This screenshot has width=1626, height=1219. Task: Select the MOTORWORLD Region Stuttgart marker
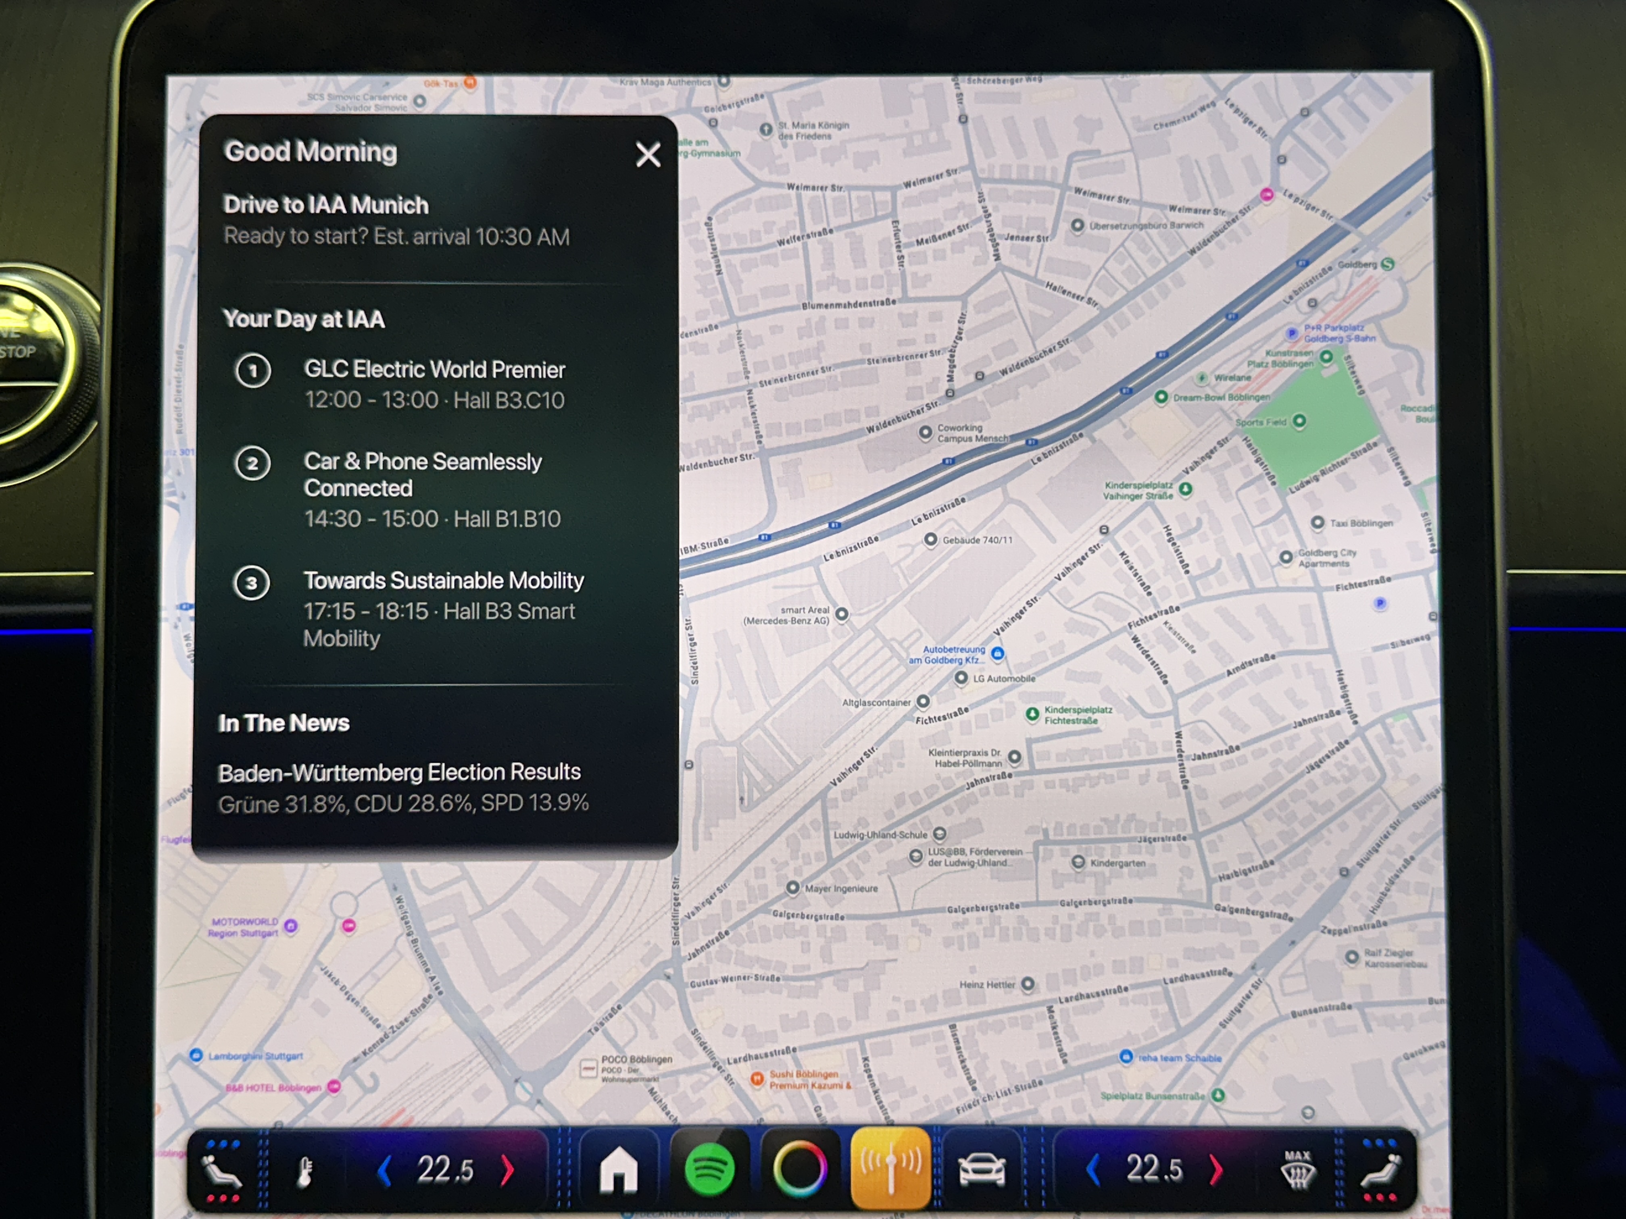[x=291, y=926]
